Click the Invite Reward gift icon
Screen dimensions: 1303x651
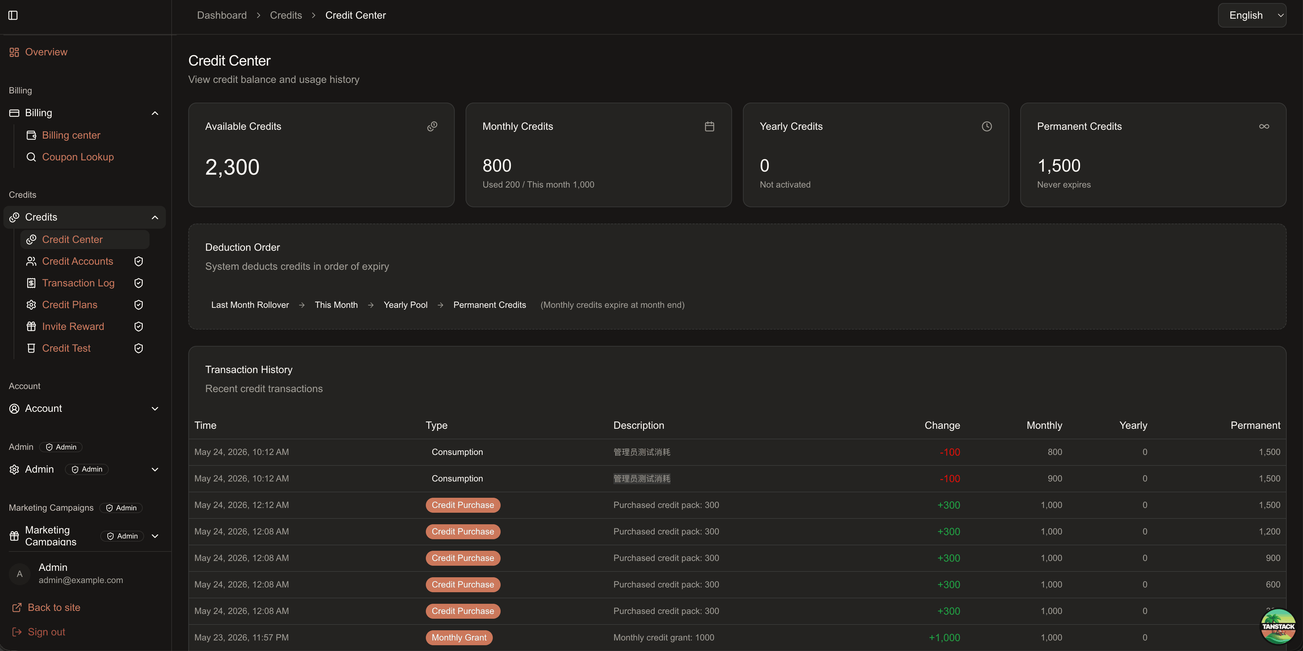(31, 326)
